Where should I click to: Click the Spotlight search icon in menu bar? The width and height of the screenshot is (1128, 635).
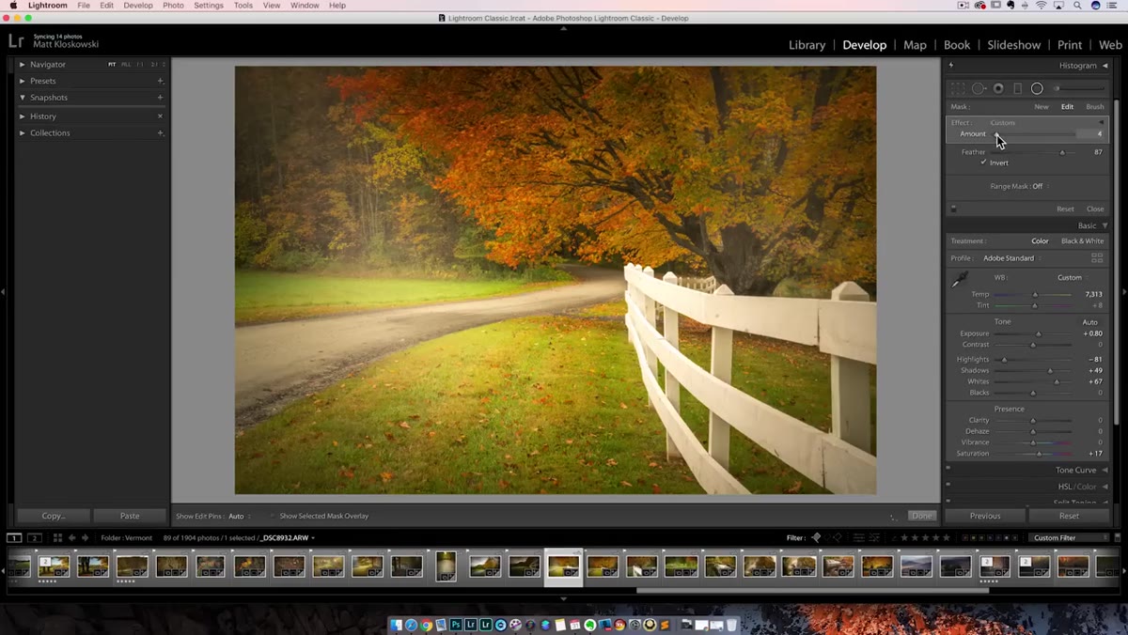coord(1077,6)
